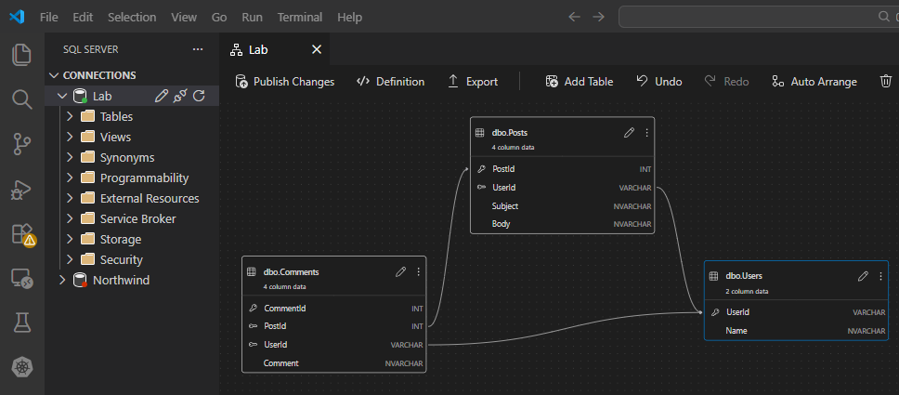
Task: Click Publish Changes button
Action: [x=284, y=82]
